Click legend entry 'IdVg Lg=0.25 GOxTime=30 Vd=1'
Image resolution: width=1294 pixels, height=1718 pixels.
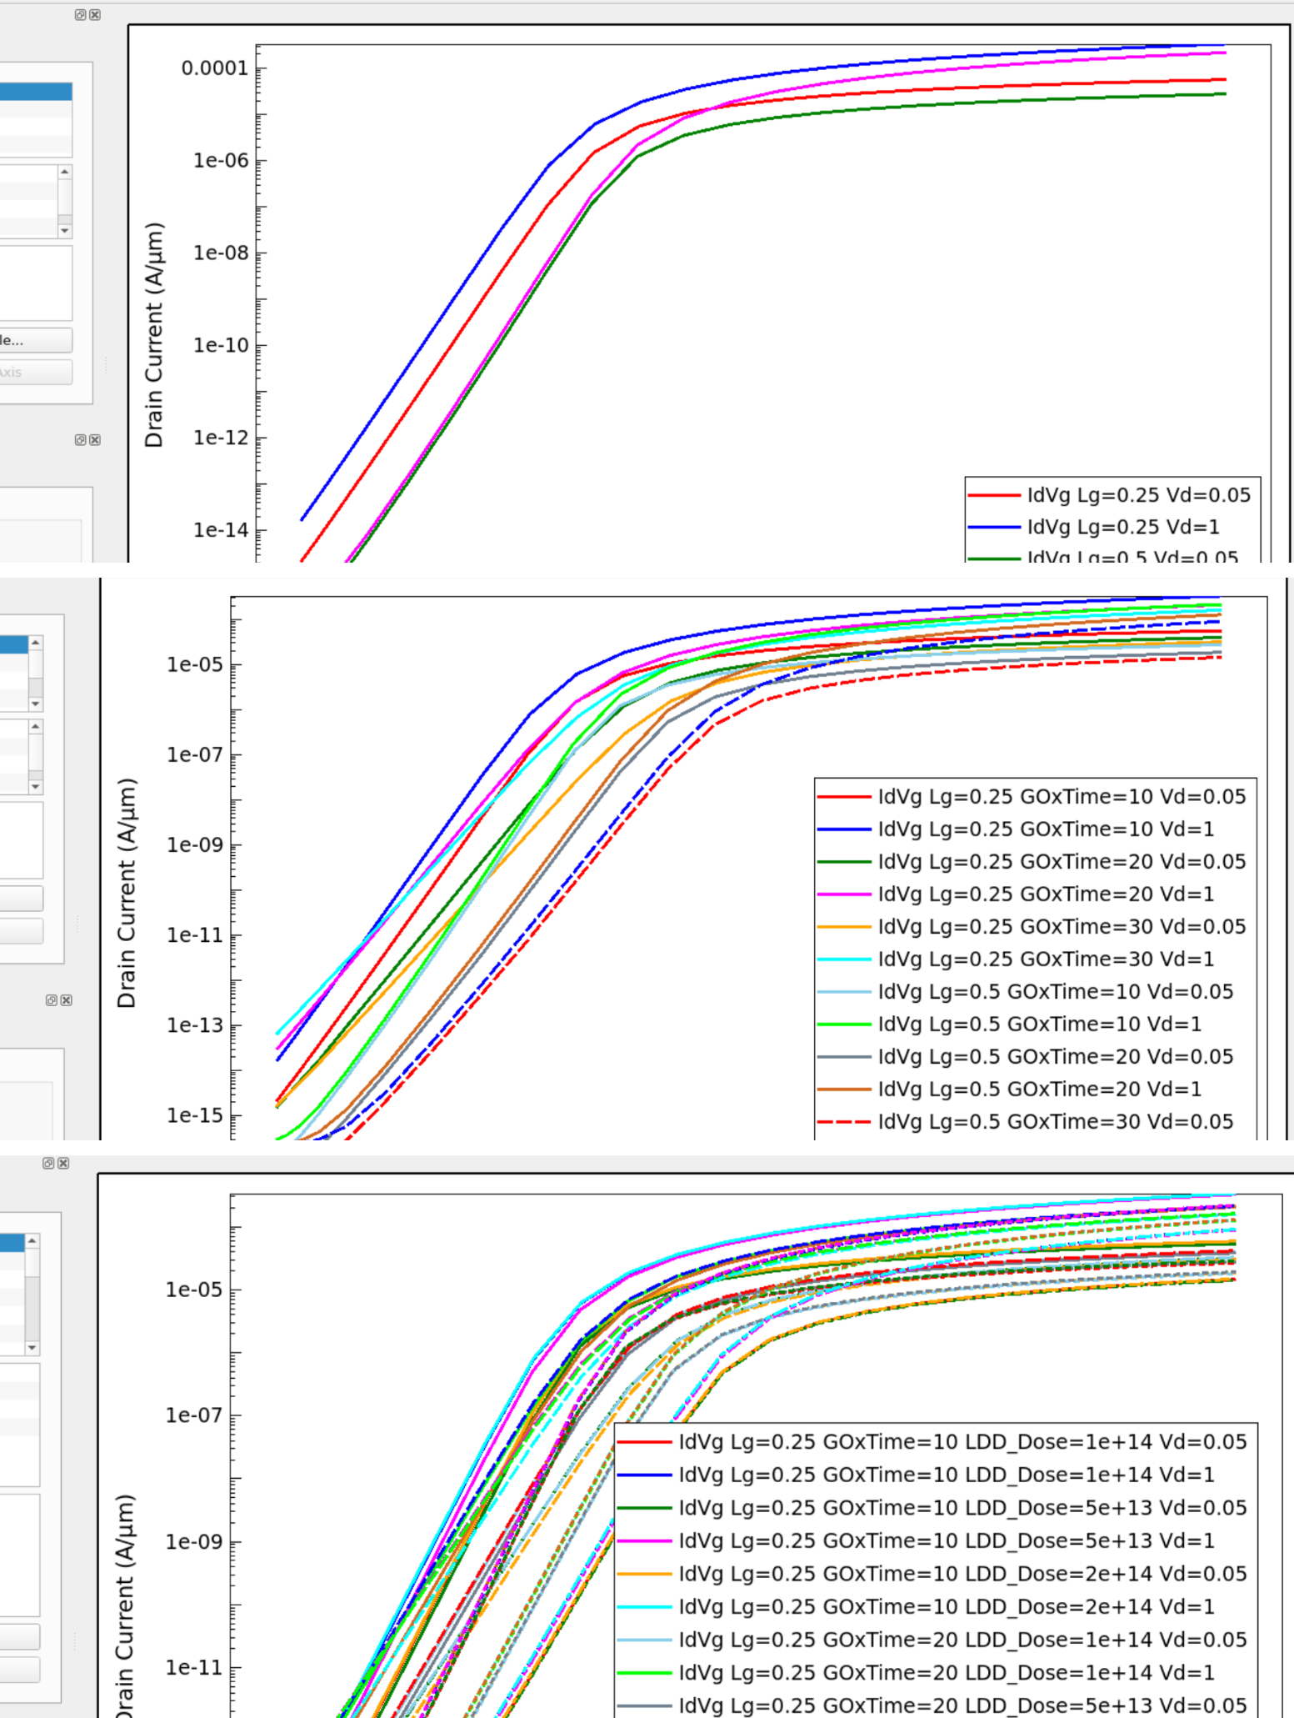(1046, 959)
